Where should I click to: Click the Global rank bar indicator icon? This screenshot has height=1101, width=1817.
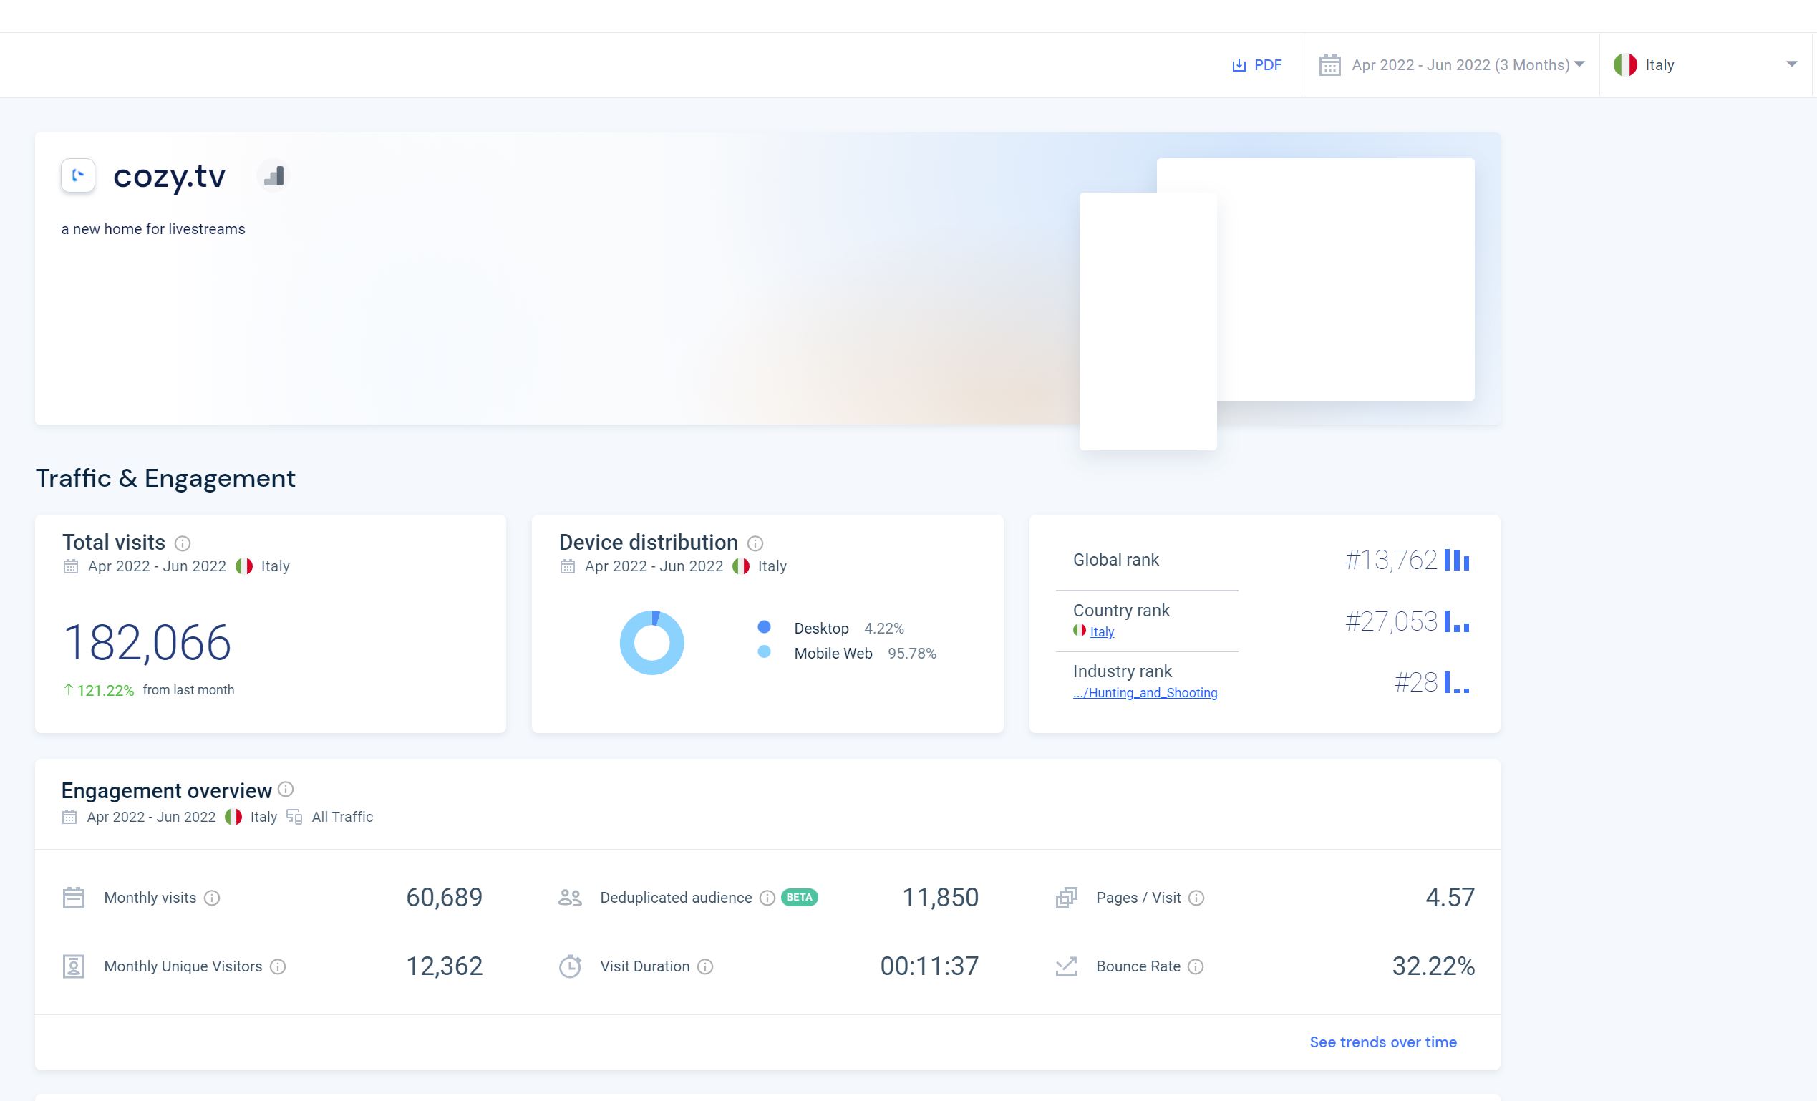click(1456, 560)
